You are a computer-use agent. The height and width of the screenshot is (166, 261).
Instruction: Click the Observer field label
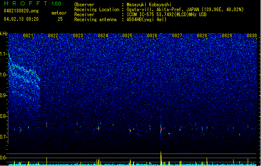pyautogui.click(x=84, y=5)
